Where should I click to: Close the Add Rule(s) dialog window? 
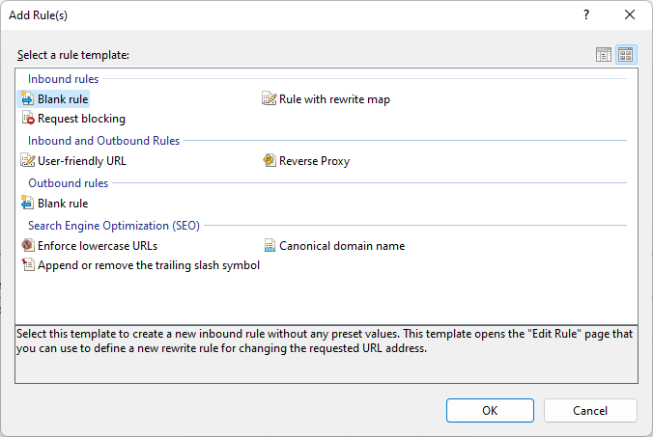[630, 14]
